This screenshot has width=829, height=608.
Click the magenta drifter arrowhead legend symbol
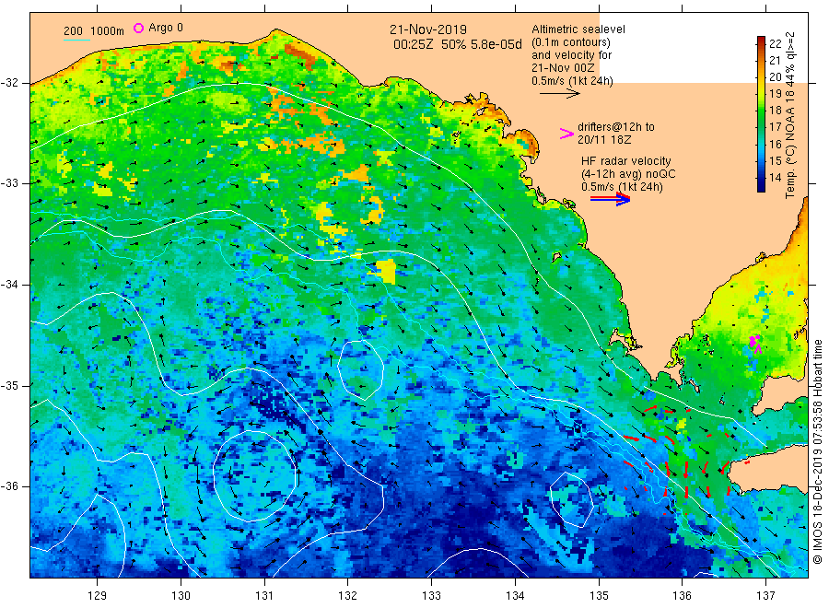coord(566,134)
